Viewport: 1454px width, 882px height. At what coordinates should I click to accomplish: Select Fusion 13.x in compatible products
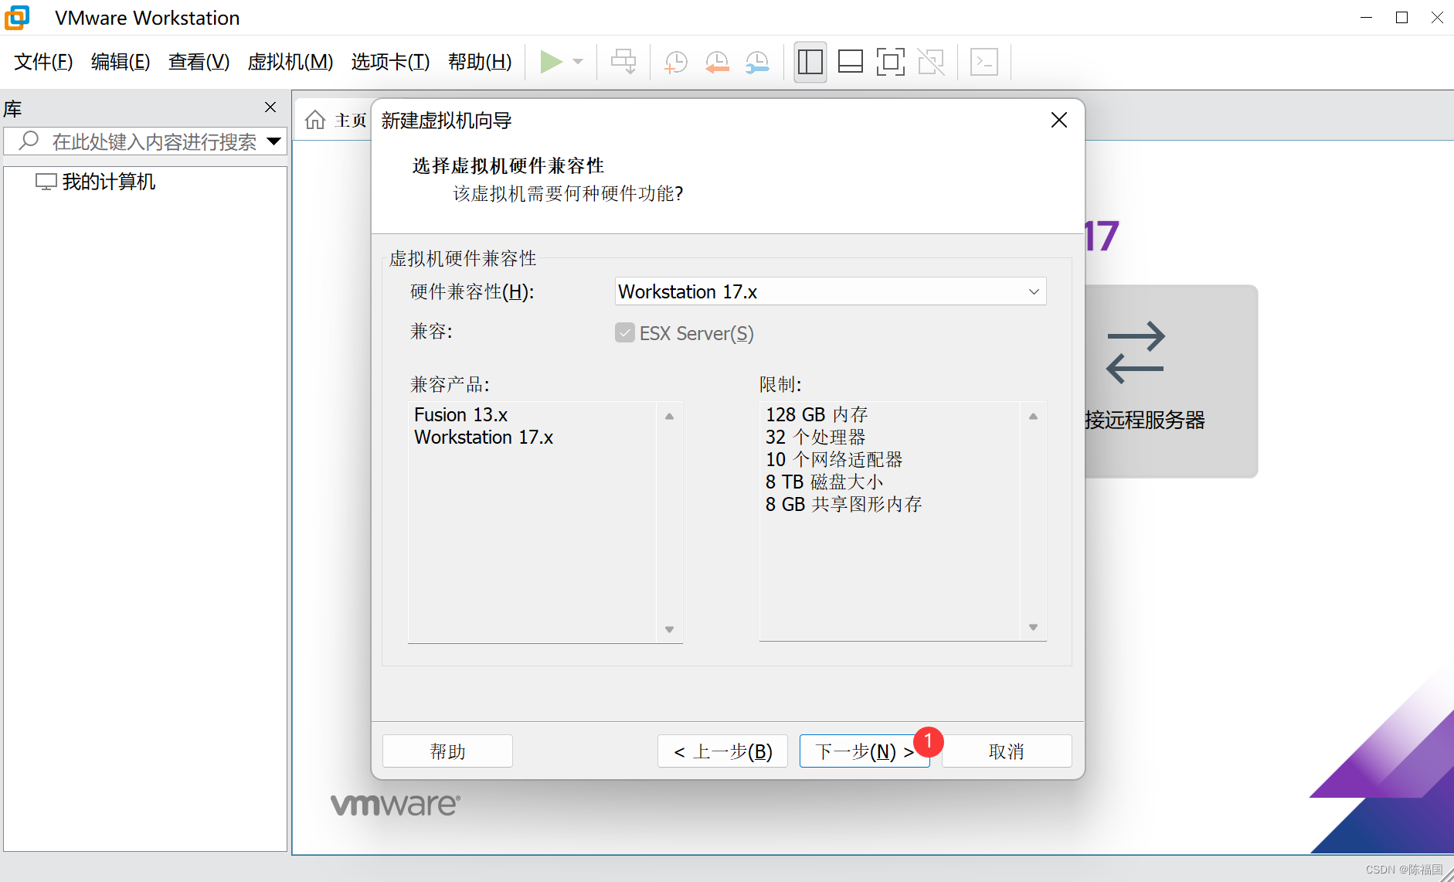(460, 415)
